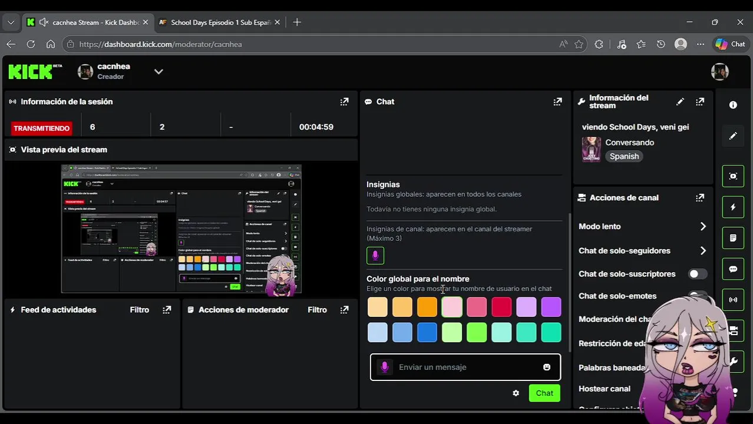Screen dimensions: 753x424
Task: Open Hostear canal action
Action: click(x=605, y=389)
